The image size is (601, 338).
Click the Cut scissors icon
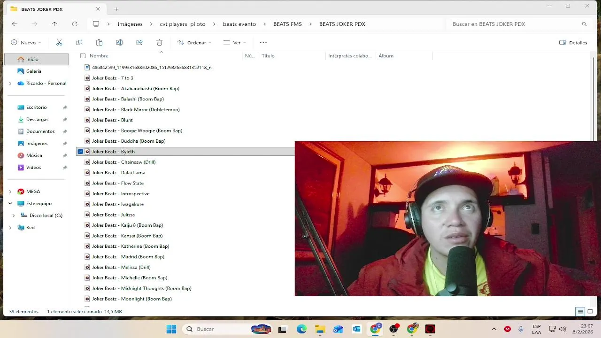(x=59, y=43)
